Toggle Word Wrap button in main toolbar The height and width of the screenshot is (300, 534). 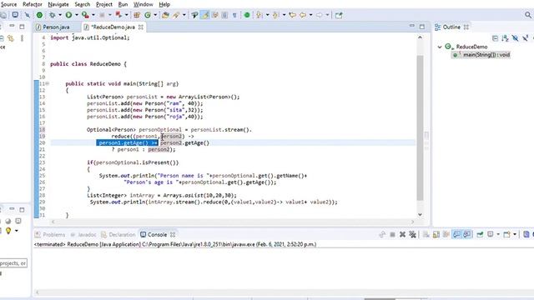(x=215, y=15)
